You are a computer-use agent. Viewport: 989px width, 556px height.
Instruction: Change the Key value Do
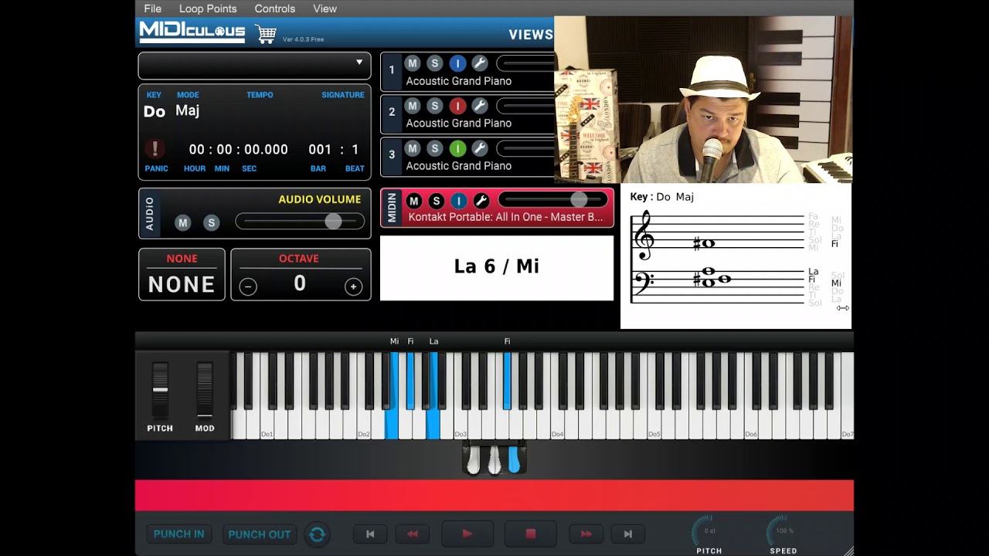tap(155, 111)
